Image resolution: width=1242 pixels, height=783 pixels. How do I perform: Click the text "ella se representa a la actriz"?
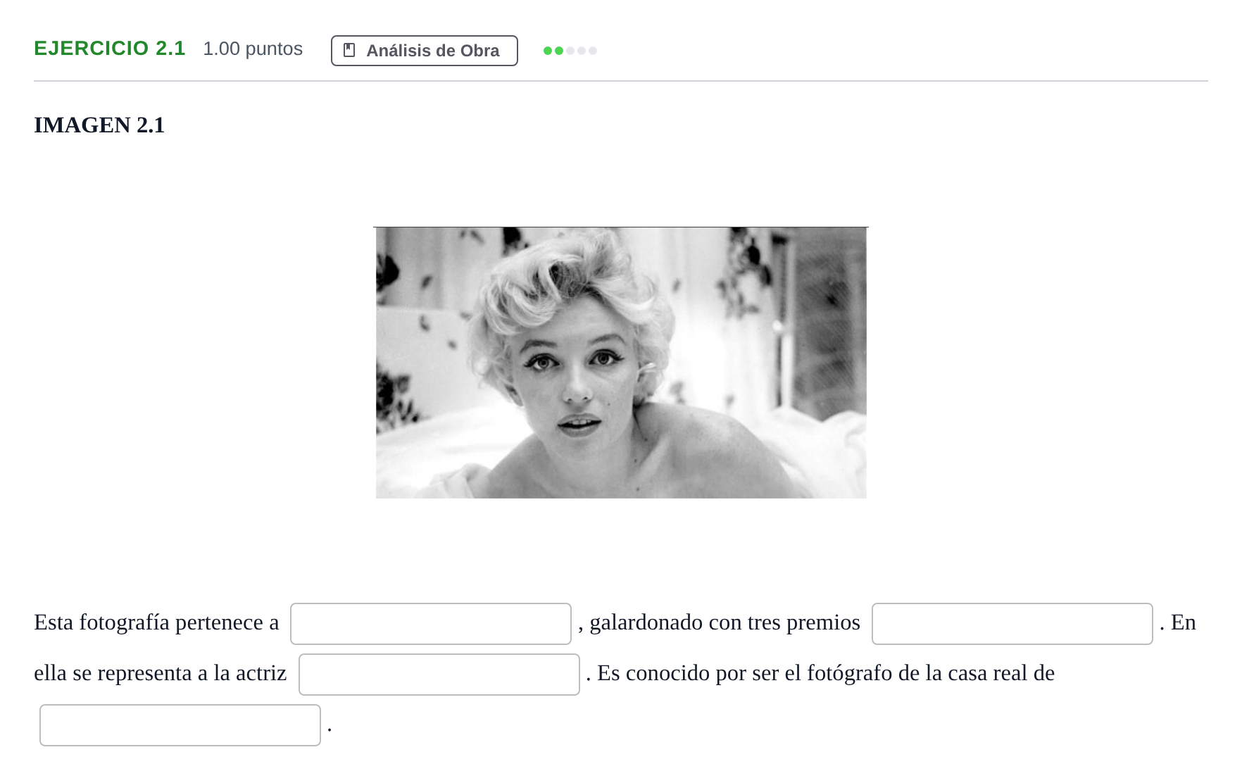click(161, 673)
